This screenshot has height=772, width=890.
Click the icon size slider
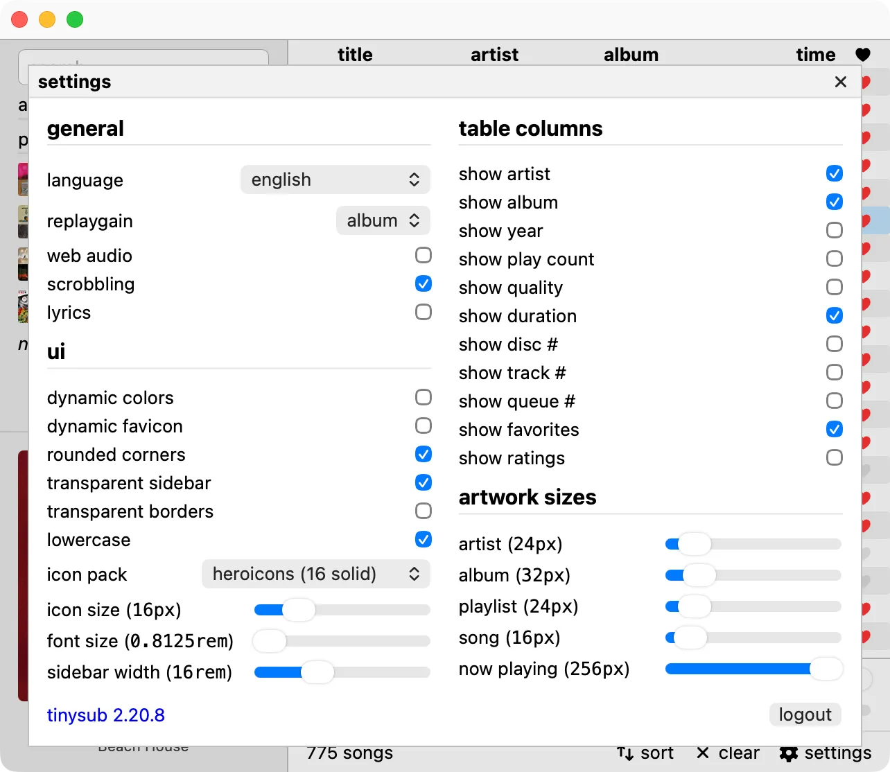(x=342, y=610)
